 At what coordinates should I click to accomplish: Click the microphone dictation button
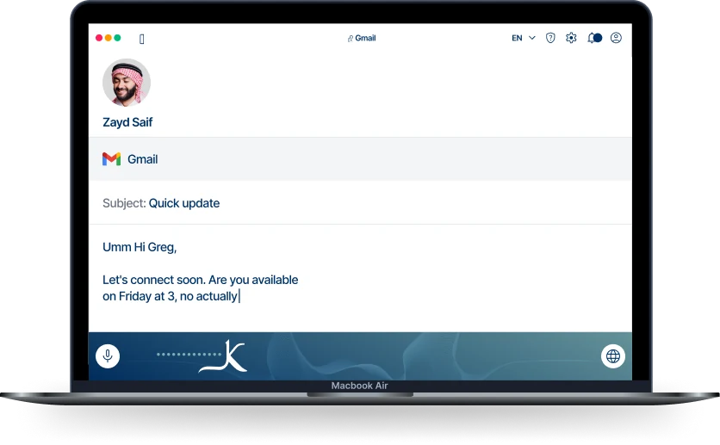[108, 356]
